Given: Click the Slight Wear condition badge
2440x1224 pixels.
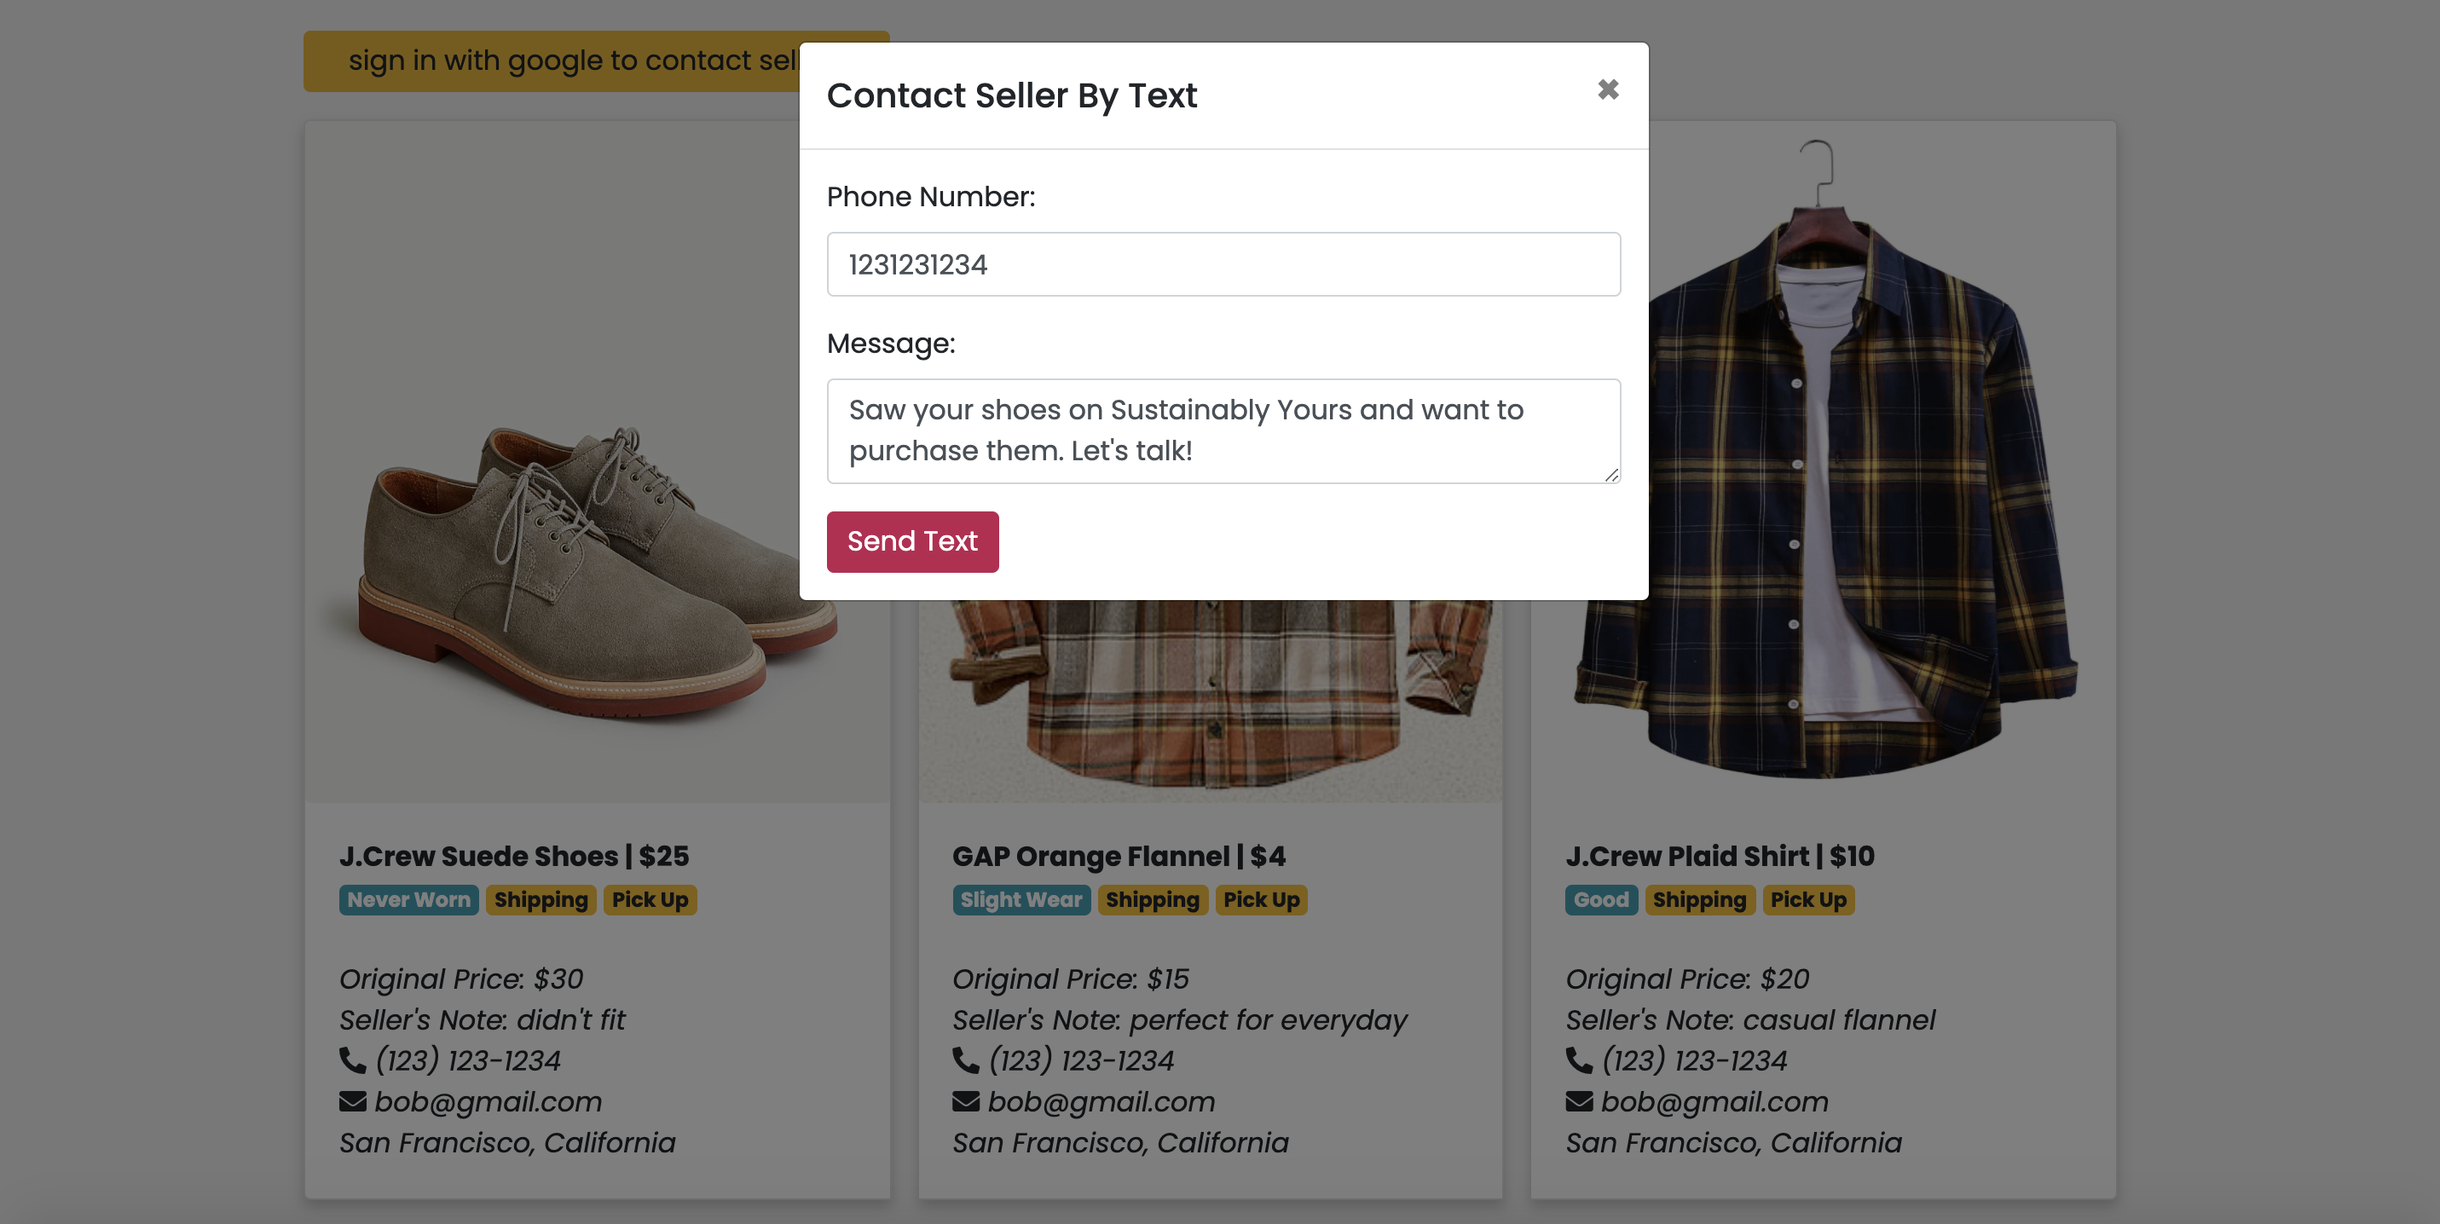Looking at the screenshot, I should coord(1021,899).
